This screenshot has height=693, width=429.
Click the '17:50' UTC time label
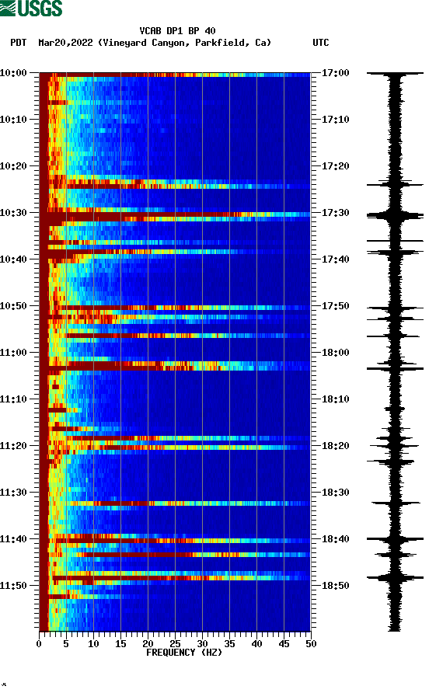pyautogui.click(x=335, y=306)
